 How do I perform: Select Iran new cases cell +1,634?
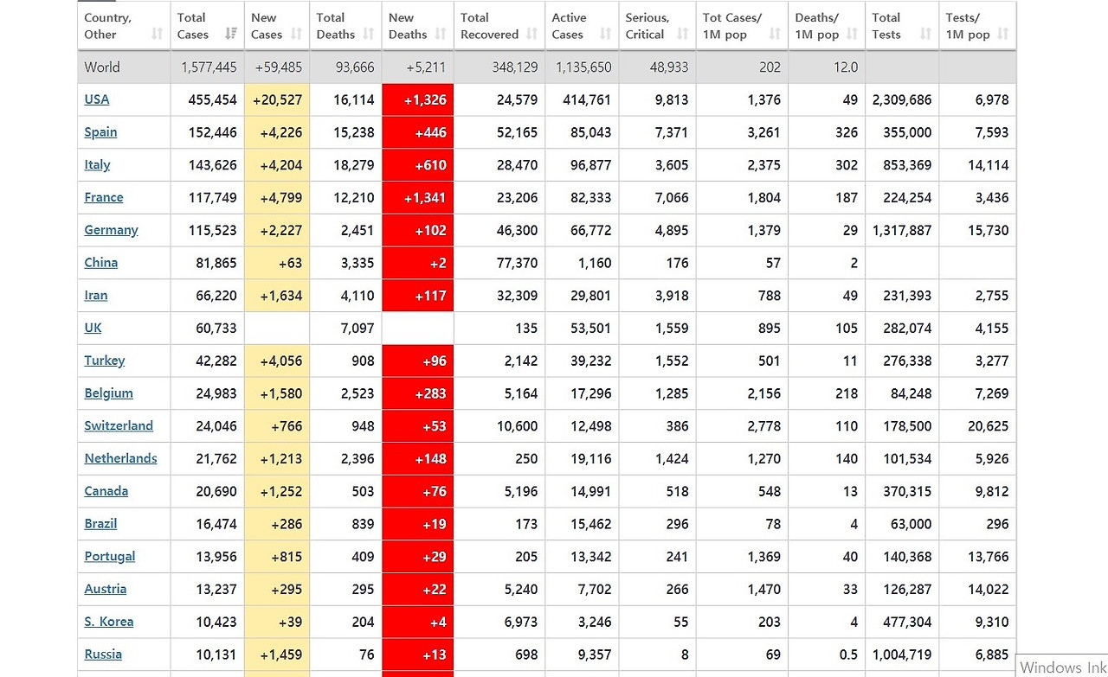pos(277,296)
